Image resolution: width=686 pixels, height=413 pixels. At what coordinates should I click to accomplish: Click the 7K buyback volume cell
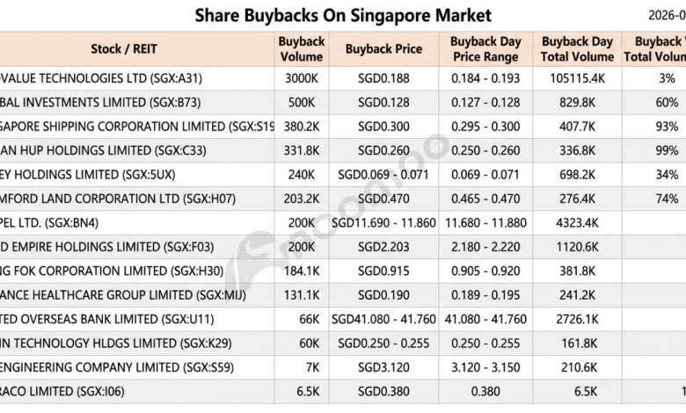pyautogui.click(x=313, y=367)
